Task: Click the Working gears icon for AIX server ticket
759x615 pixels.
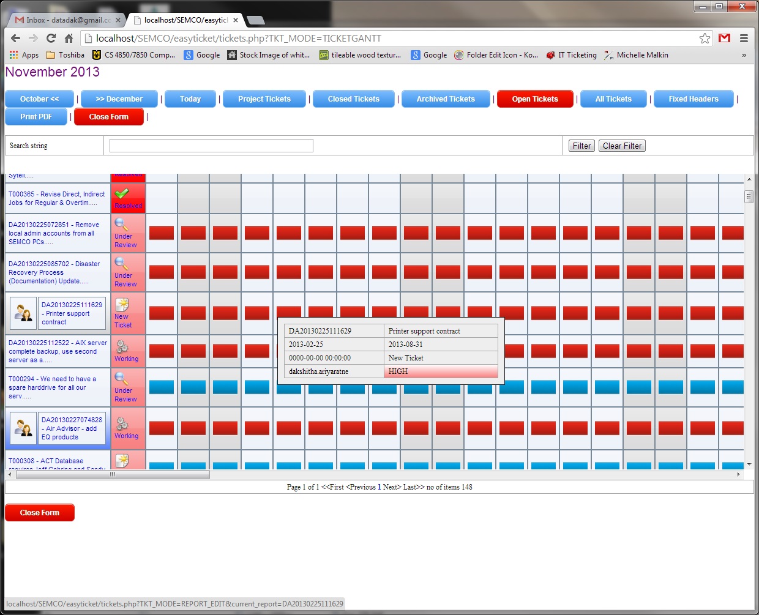Action: click(122, 346)
